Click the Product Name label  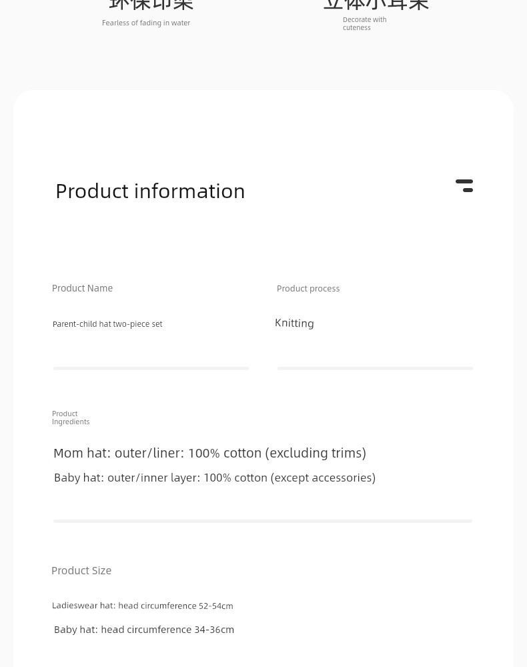pos(82,288)
